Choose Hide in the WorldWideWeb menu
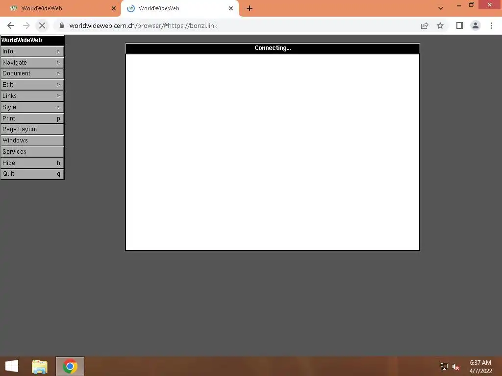 point(32,163)
